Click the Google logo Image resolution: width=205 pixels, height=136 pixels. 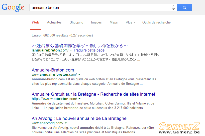[x=13, y=7]
